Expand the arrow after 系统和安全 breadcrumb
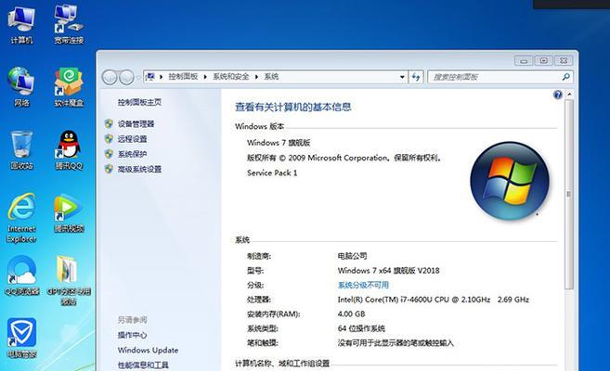 point(256,77)
